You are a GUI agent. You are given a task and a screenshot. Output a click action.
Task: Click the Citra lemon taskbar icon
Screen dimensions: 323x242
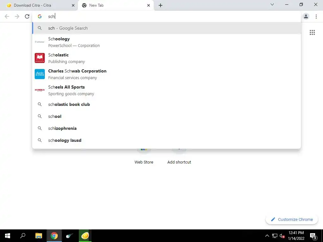tap(85, 236)
